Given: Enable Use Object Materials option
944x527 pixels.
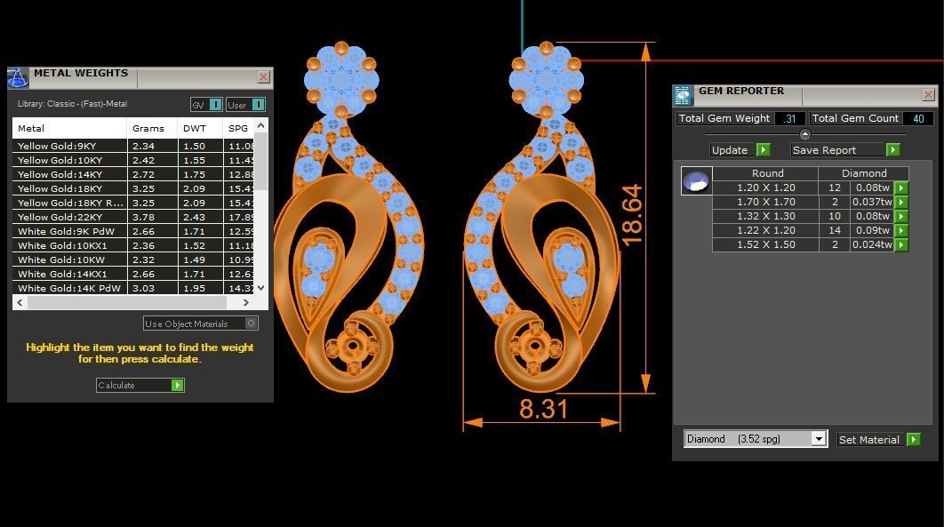Looking at the screenshot, I should coord(251,323).
